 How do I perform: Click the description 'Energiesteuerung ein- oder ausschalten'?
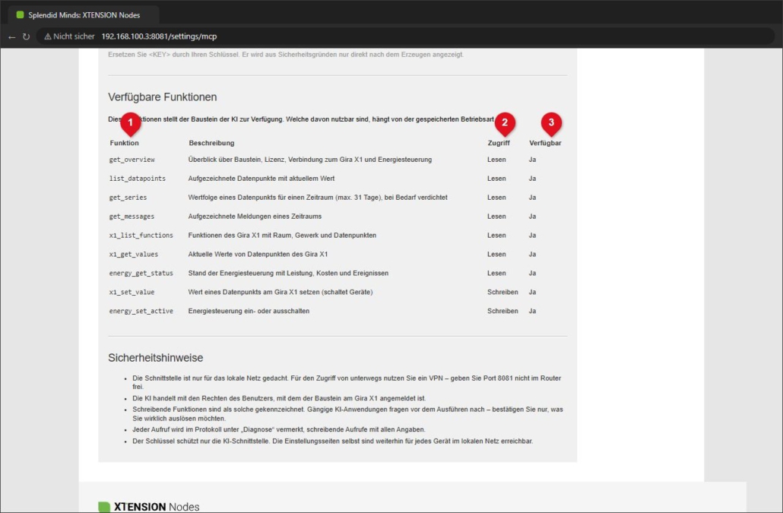249,312
